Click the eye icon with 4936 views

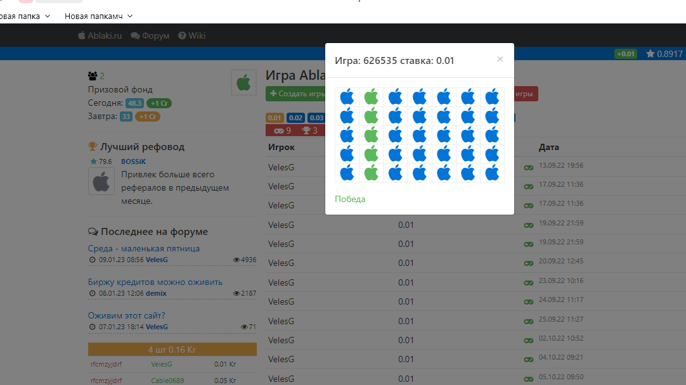pos(236,260)
